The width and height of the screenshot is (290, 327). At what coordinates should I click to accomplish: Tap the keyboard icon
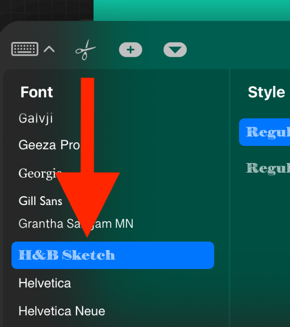(x=25, y=49)
